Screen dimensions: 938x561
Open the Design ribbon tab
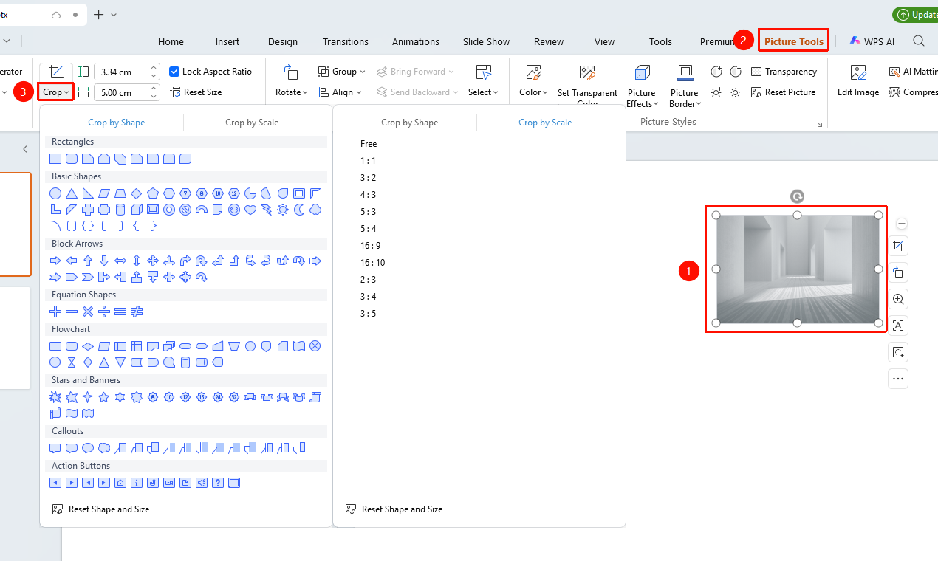(283, 41)
